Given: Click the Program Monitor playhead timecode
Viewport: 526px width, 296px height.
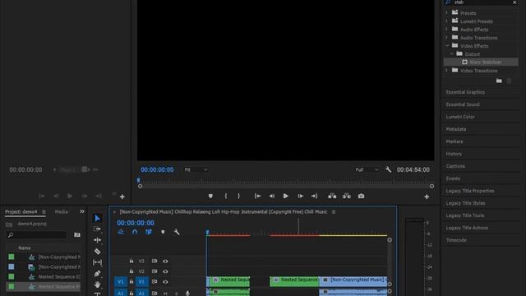Looking at the screenshot, I should (x=157, y=169).
